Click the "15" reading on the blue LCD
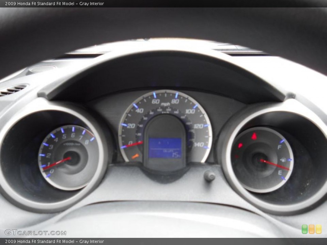 176,154
